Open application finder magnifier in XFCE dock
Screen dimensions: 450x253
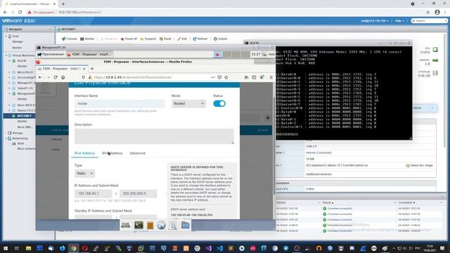pyautogui.click(x=173, y=226)
